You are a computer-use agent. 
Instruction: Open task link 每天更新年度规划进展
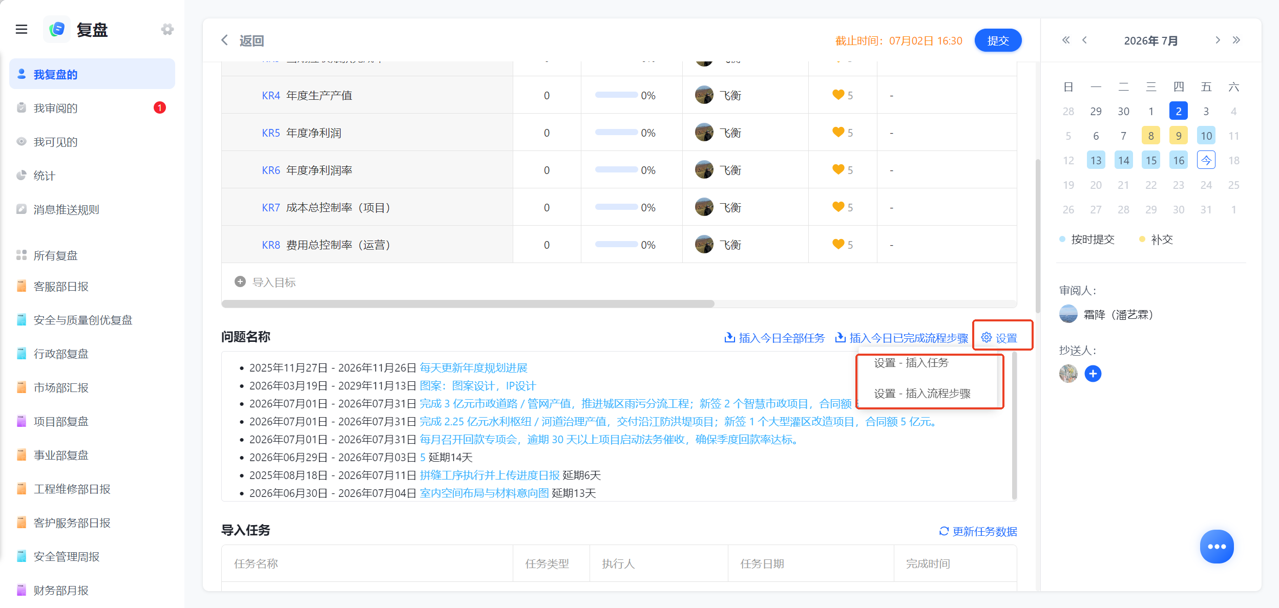pos(473,367)
